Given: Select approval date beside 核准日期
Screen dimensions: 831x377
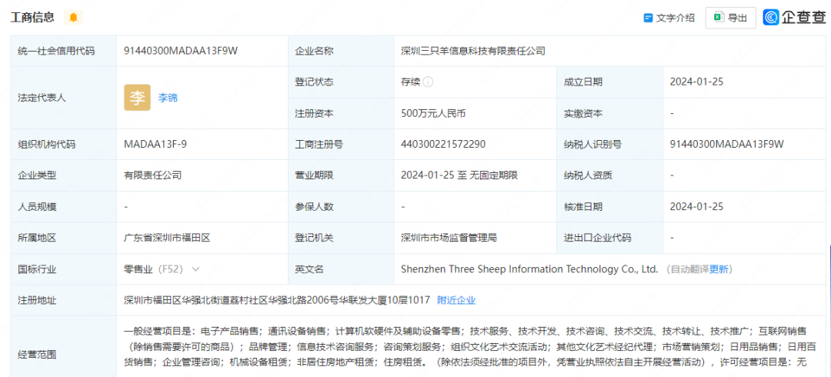Looking at the screenshot, I should 696,207.
